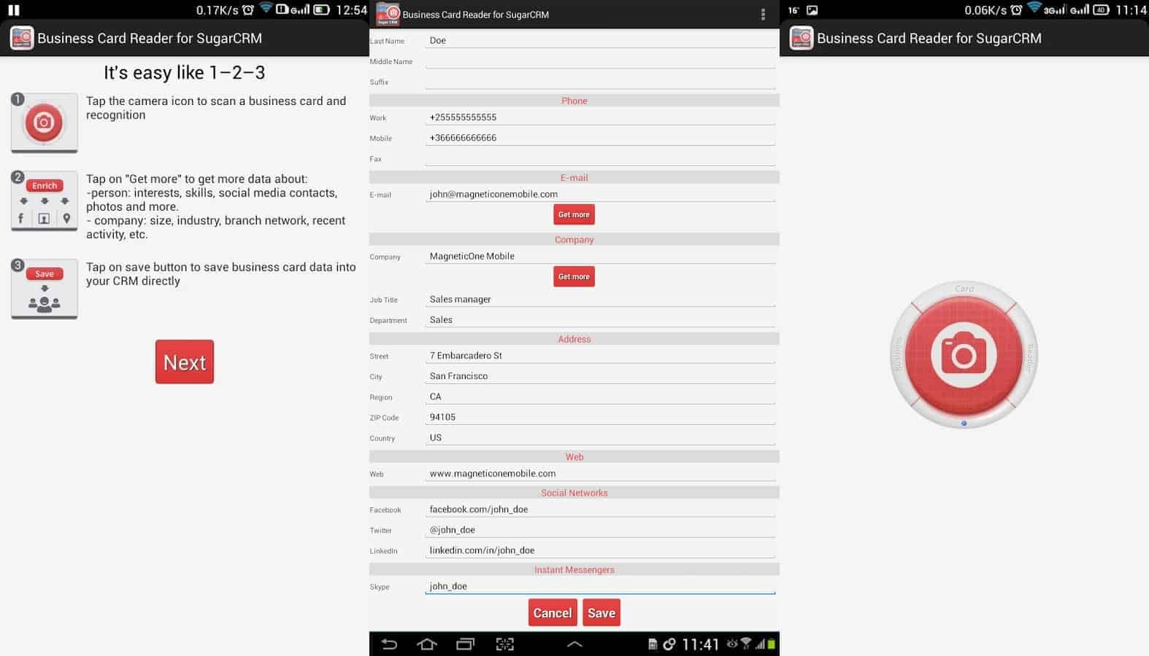Tap the picture notification icon in right status bar
Image resolution: width=1149 pixels, height=656 pixels.
(812, 10)
